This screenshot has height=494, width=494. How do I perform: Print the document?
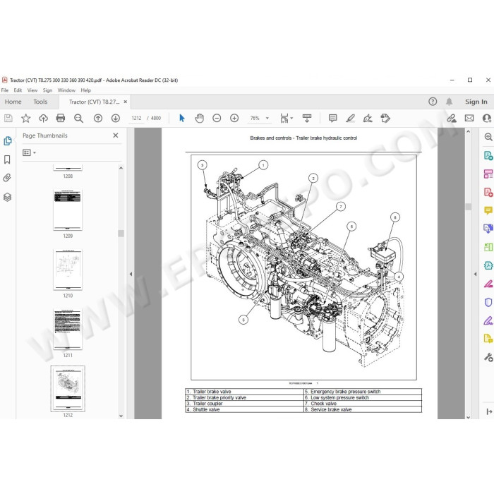click(x=61, y=118)
